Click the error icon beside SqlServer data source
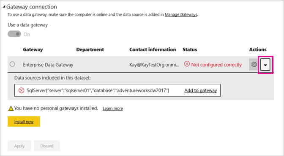 [x=22, y=90]
